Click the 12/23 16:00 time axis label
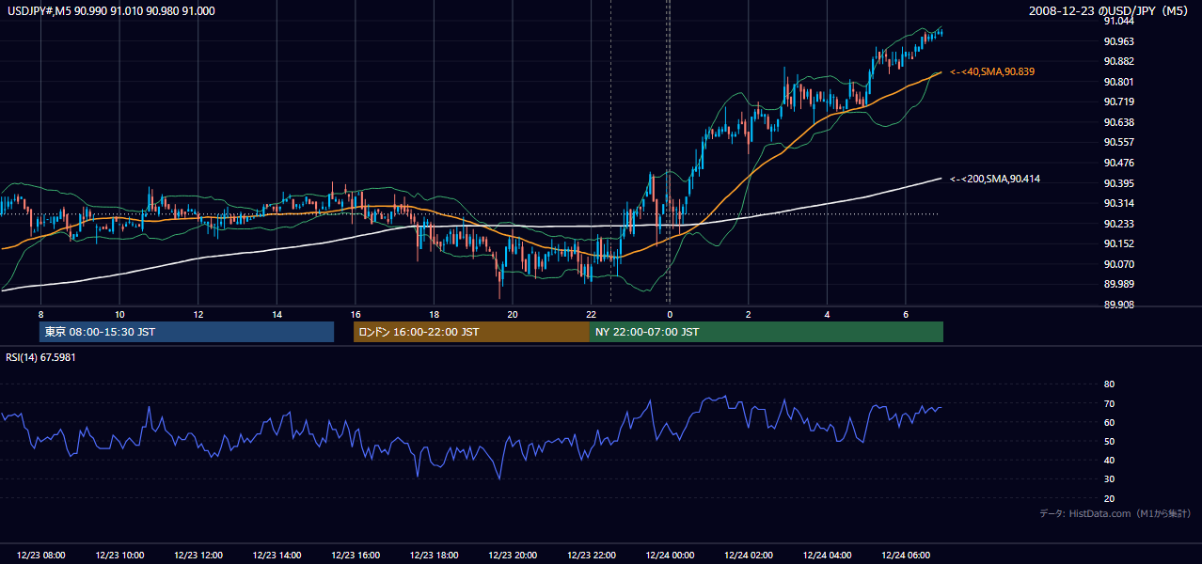The image size is (1202, 564). tap(356, 555)
